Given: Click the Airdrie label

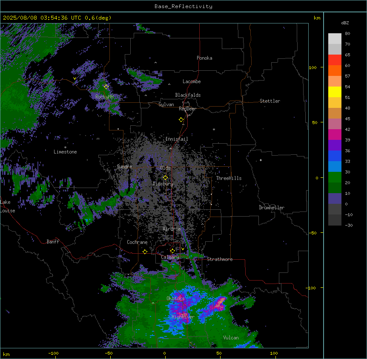Looking at the screenshot, I should coord(172,229).
